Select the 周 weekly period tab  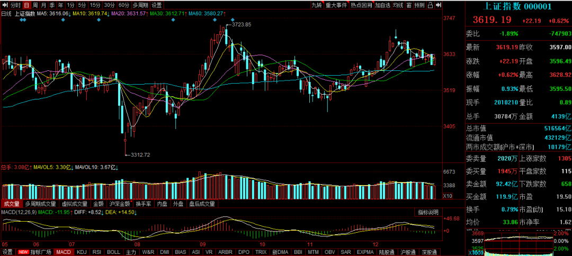coord(35,5)
